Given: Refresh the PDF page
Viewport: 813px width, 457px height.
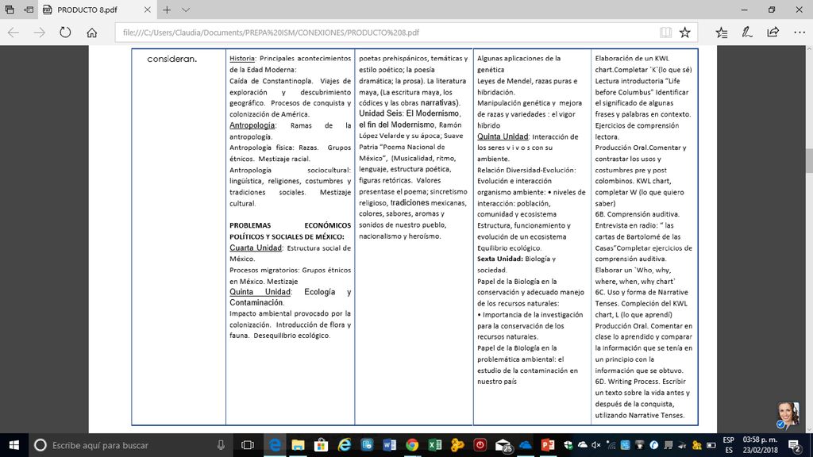Looking at the screenshot, I should click(x=65, y=32).
